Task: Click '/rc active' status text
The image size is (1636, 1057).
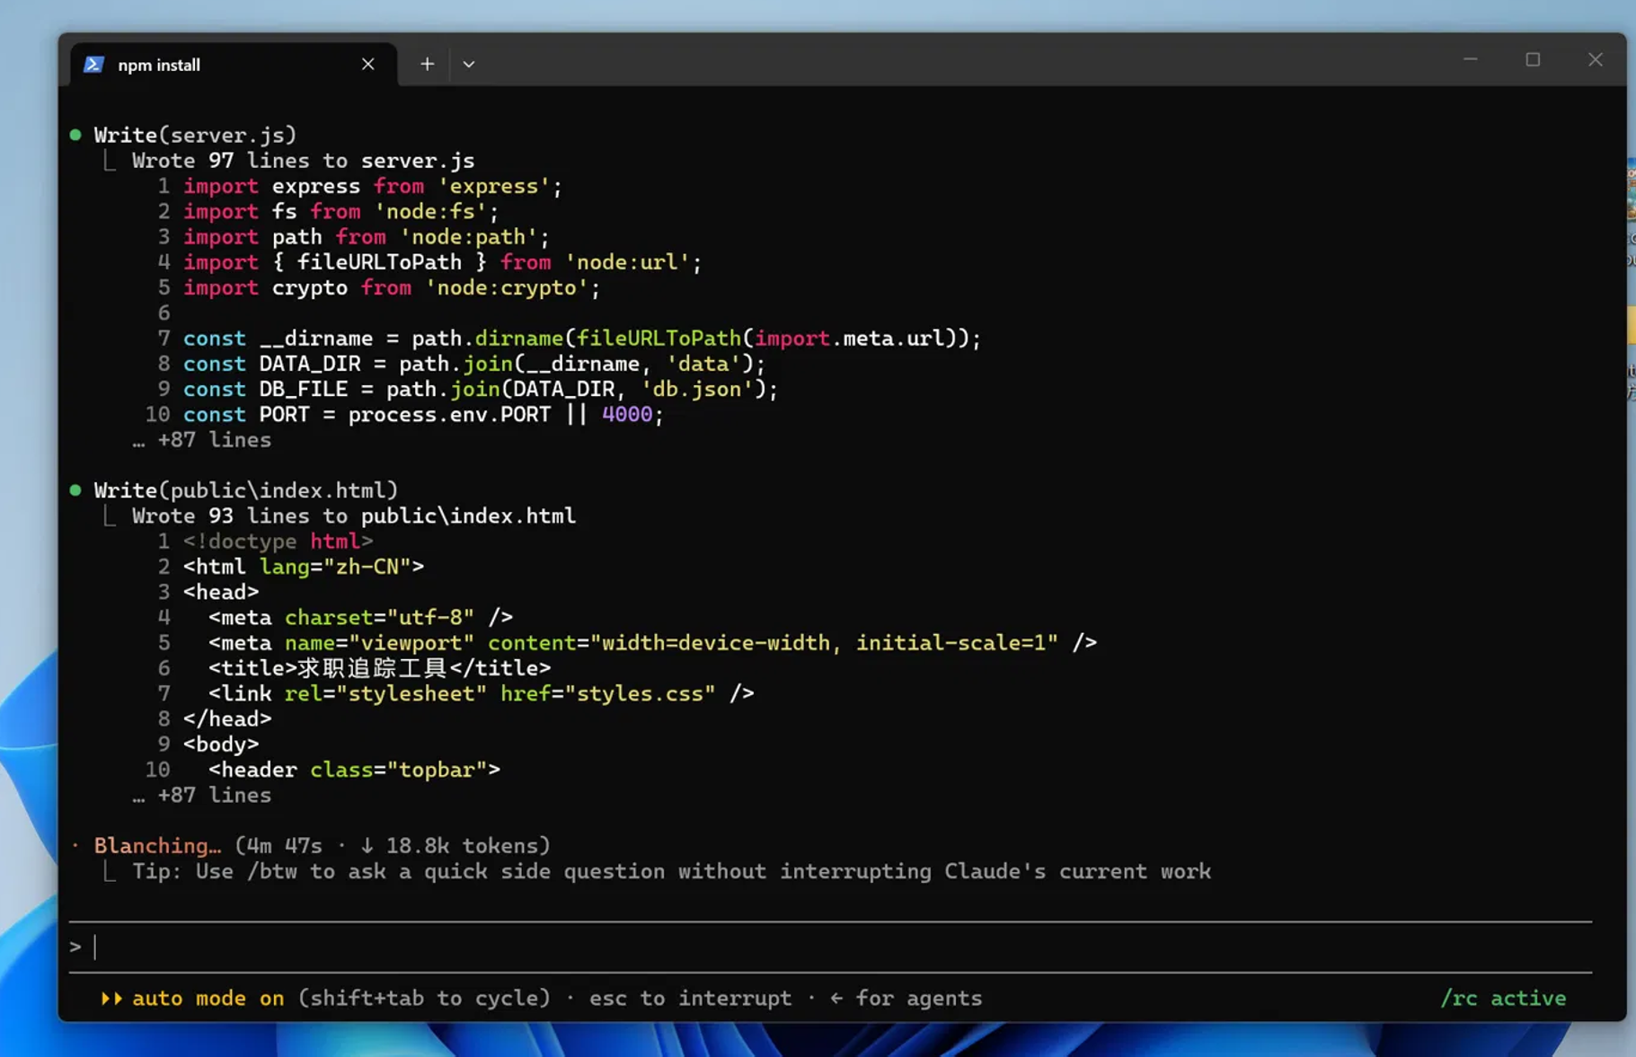Action: [1503, 999]
